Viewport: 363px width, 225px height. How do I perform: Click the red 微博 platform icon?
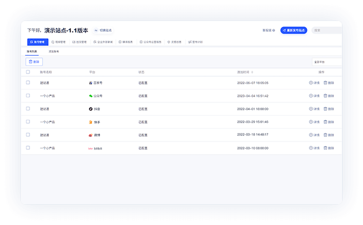91,135
